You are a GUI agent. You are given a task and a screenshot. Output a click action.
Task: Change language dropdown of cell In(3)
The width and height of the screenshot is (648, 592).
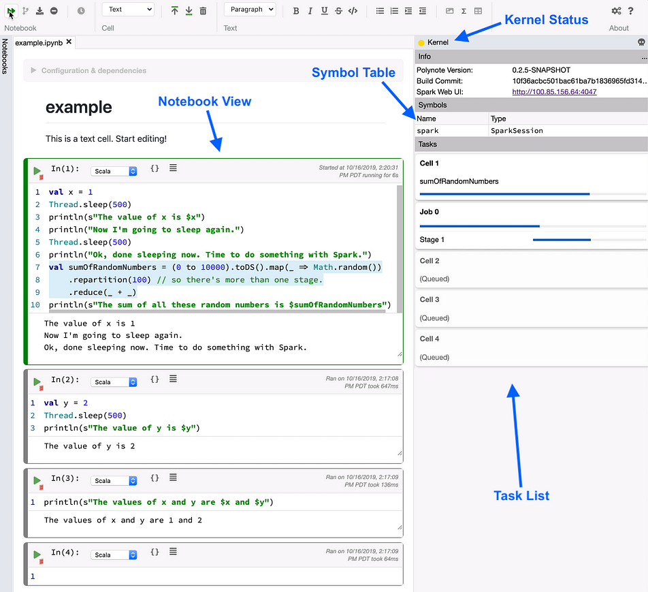point(114,481)
